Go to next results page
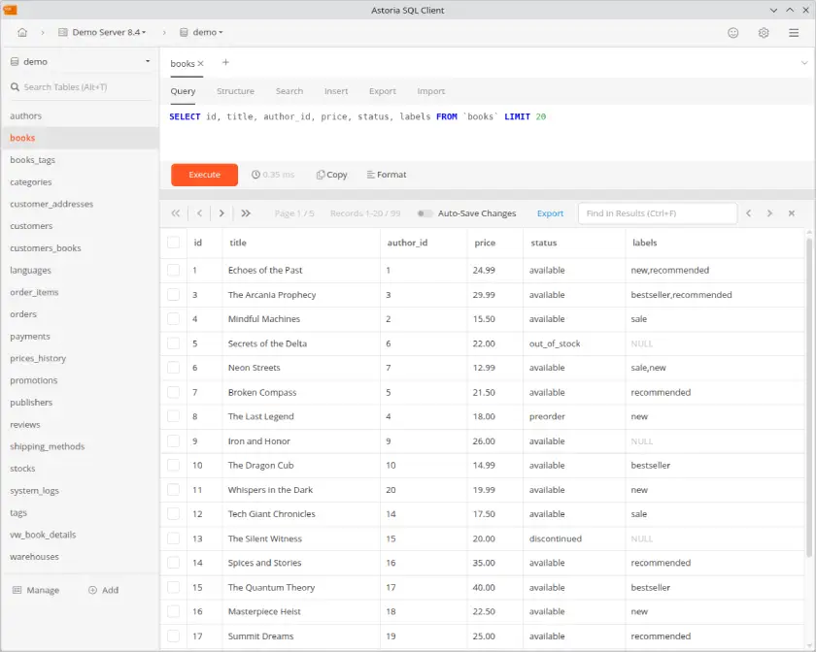Screen dimensions: 816x652 [x=221, y=213]
